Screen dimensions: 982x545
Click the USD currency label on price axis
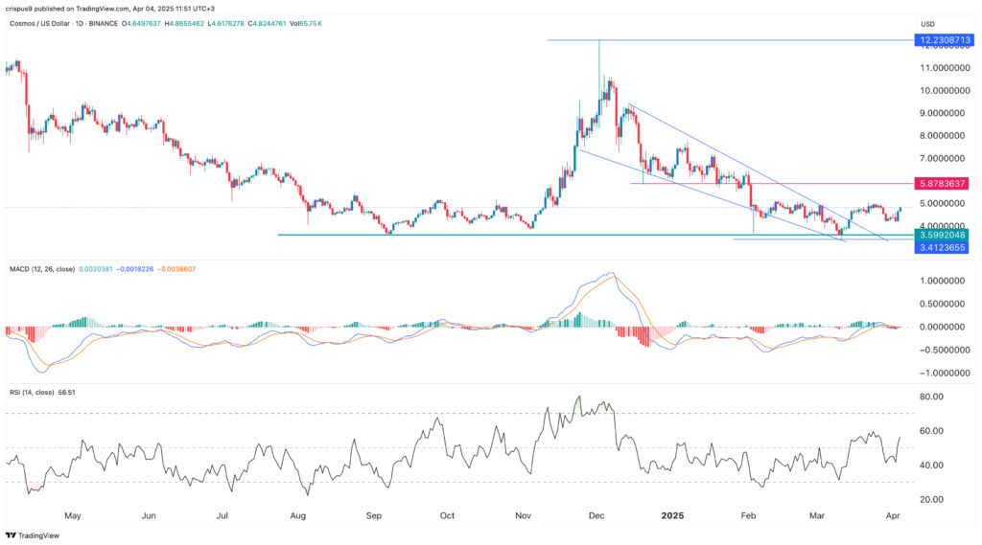(x=927, y=24)
